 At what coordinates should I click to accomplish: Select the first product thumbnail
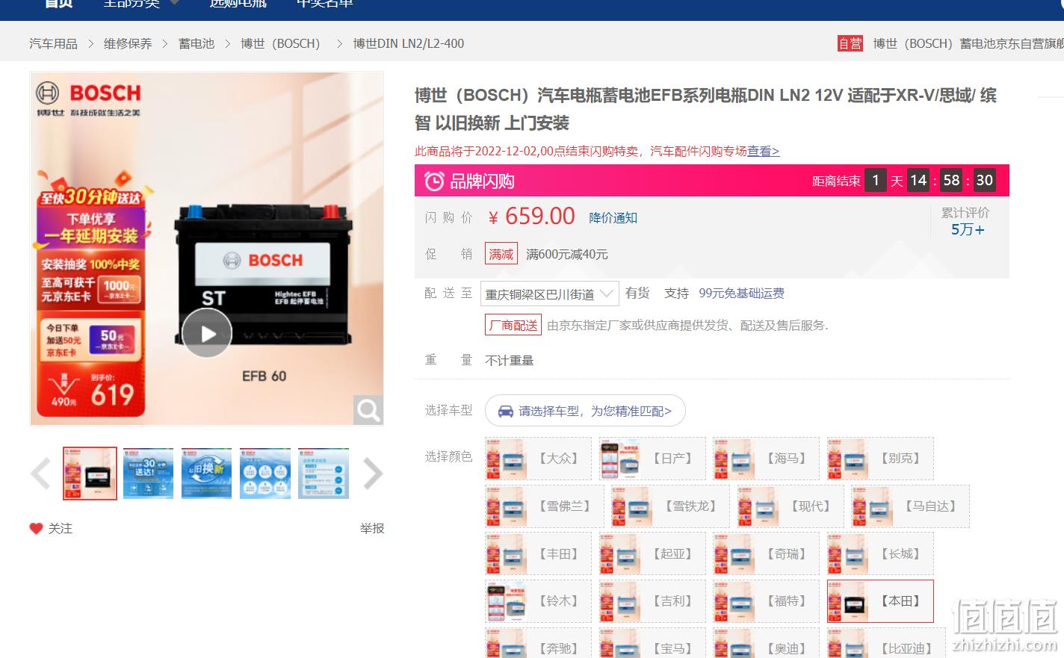coord(90,474)
